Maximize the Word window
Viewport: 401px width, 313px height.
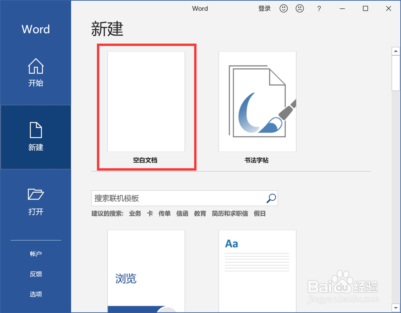tap(365, 8)
